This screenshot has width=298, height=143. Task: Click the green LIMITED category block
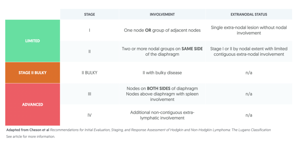[x=32, y=41]
